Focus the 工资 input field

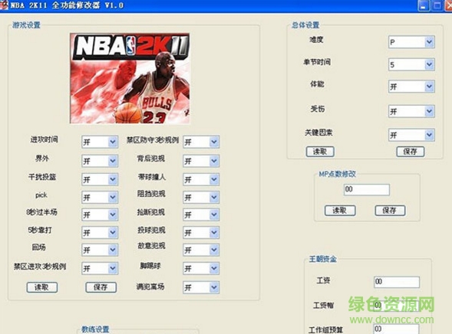[x=397, y=282]
